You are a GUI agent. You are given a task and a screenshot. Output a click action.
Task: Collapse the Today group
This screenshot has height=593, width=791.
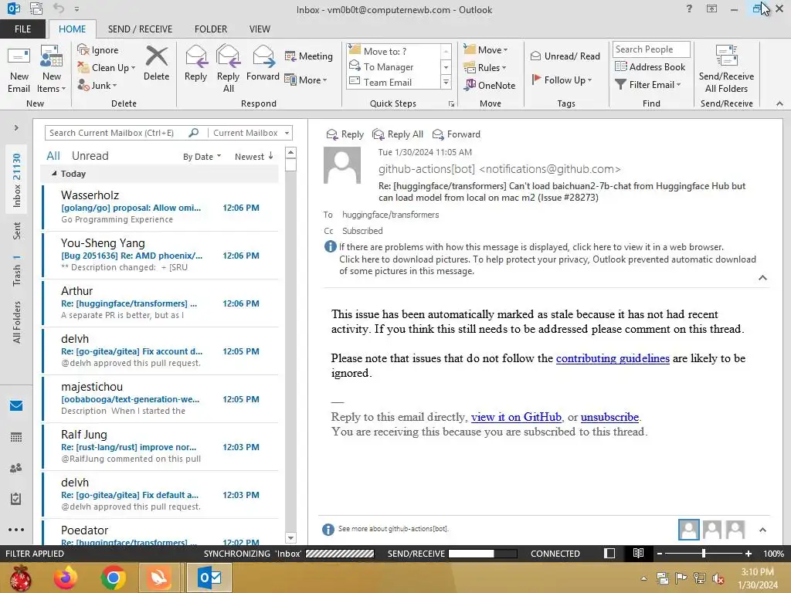(54, 174)
